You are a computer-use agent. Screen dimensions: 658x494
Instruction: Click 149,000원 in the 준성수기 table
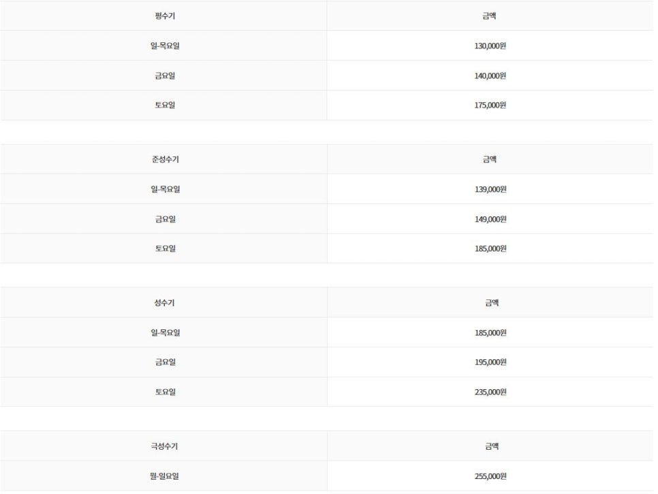click(x=490, y=219)
